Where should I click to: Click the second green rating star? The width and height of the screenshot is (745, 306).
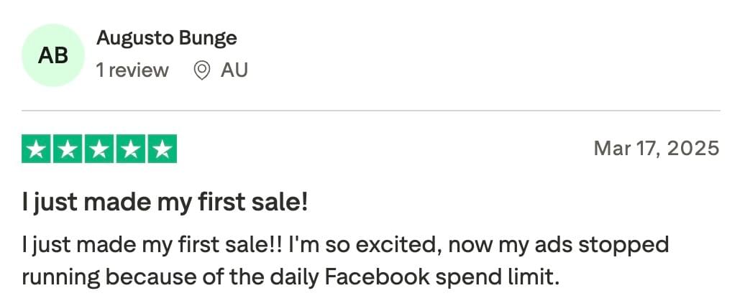[x=68, y=149]
